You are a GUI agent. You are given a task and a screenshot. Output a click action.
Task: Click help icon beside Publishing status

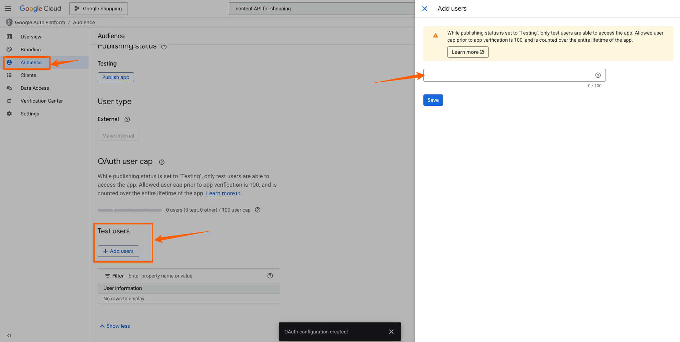[x=164, y=47]
